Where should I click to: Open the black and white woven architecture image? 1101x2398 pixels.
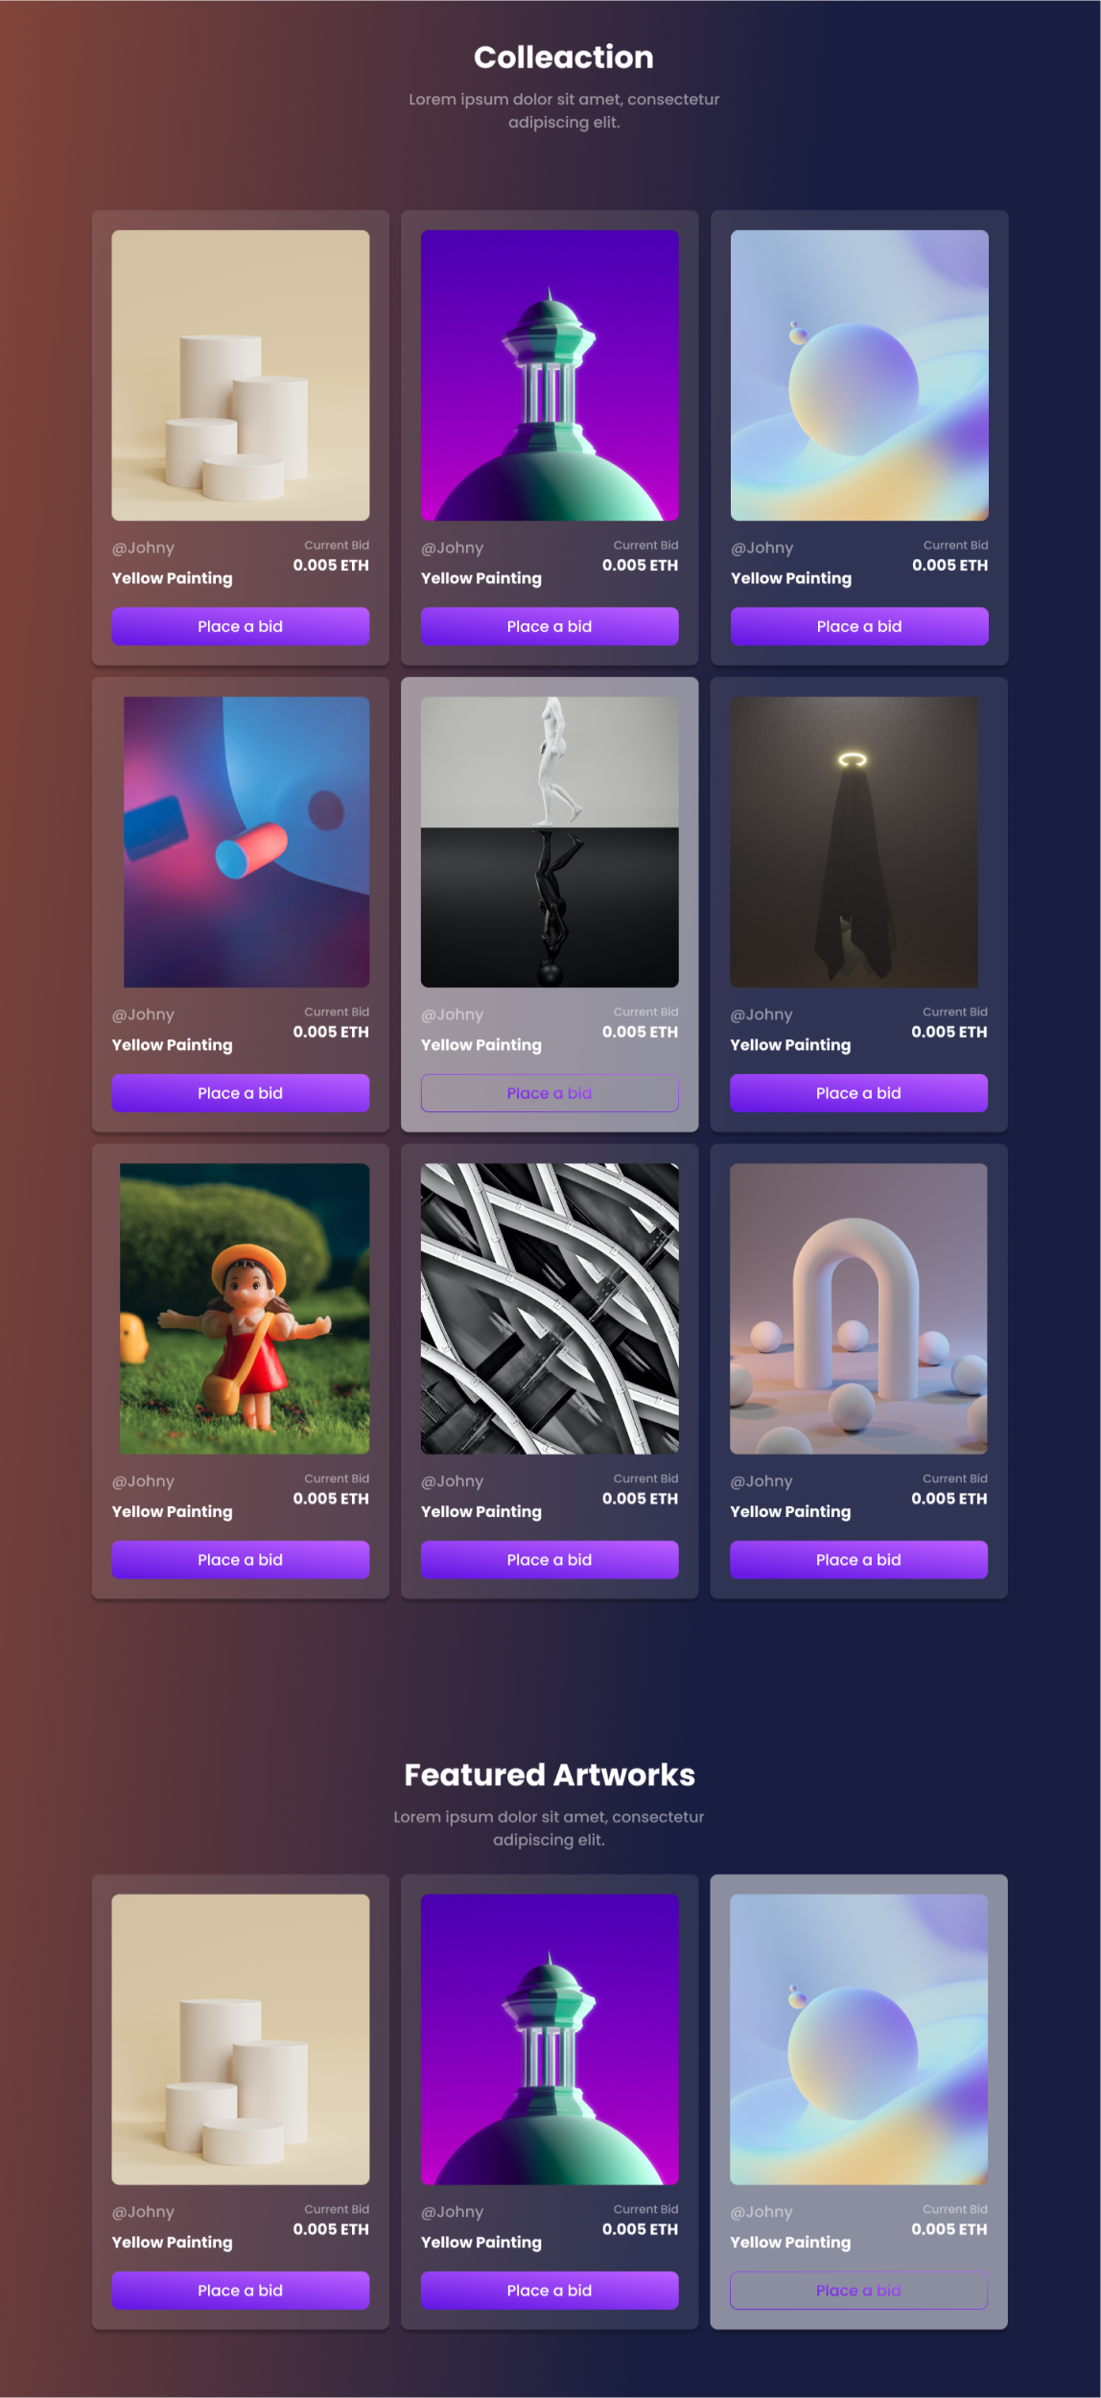pos(550,1309)
